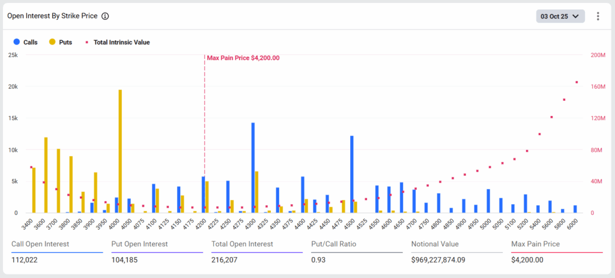Select the Calls bar at strike 4300
Screen dimensions: 615x278
tap(253, 168)
